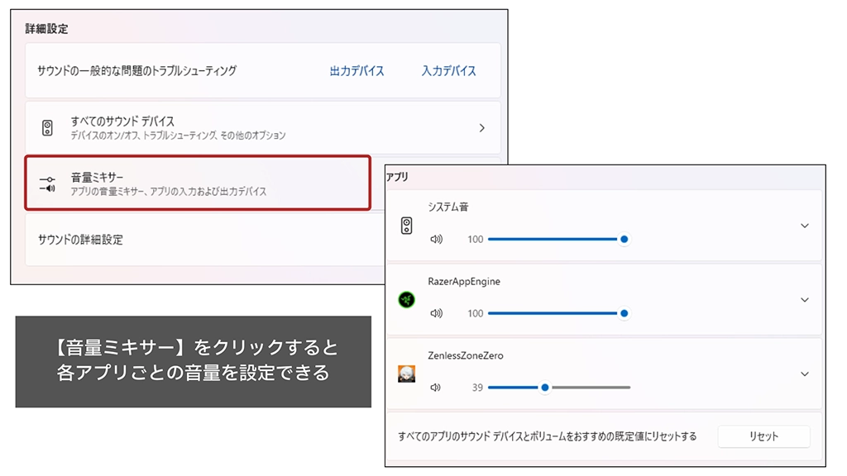
Task: Expand the RazerAppEngine row chevron
Action: (804, 300)
